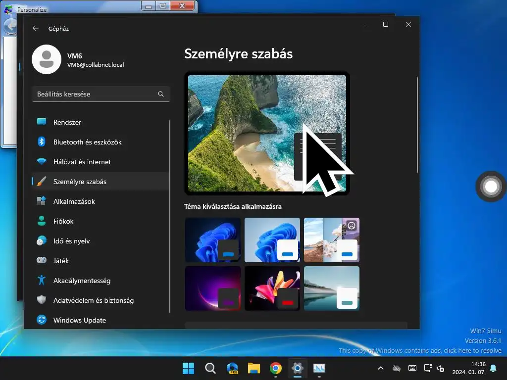Open the notification bell in the tray
Image resolution: width=507 pixels, height=380 pixels.
pos(493,368)
